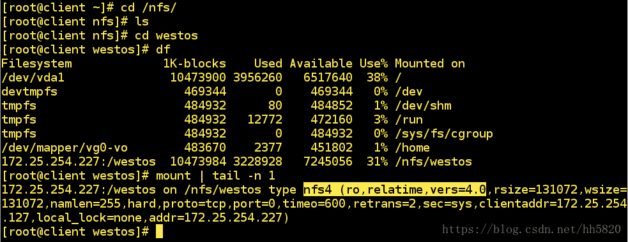
Task: Click the '483670' blocks value
Action: pos(205,148)
